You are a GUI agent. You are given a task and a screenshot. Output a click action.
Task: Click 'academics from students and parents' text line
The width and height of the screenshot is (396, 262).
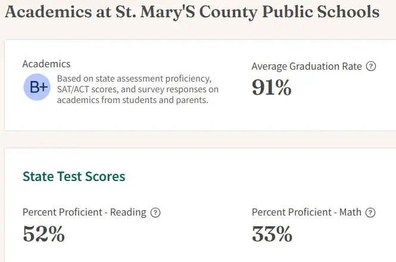pos(133,100)
